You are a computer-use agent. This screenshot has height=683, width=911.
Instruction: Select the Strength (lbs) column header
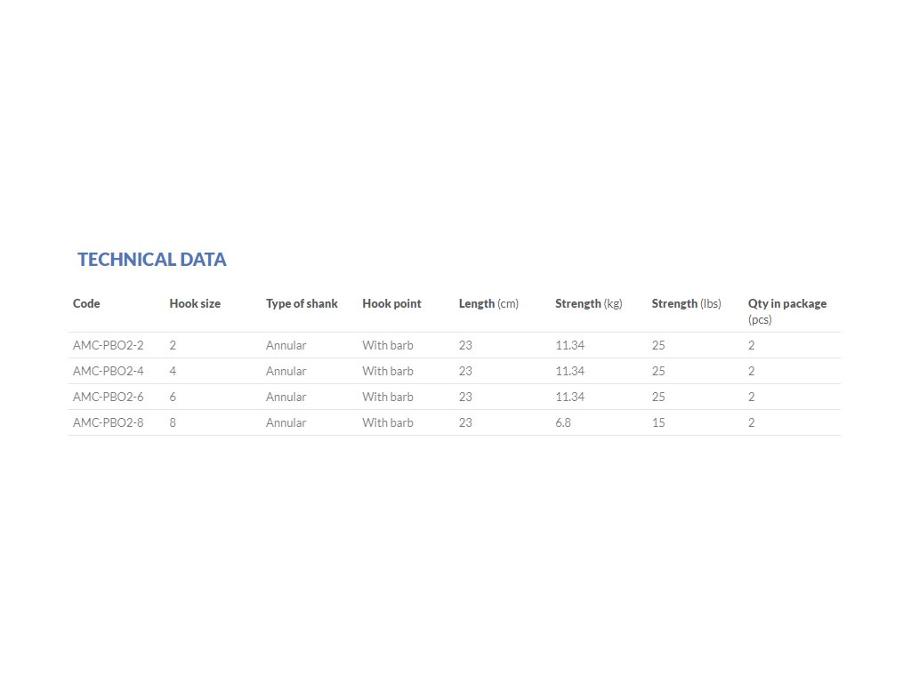686,303
